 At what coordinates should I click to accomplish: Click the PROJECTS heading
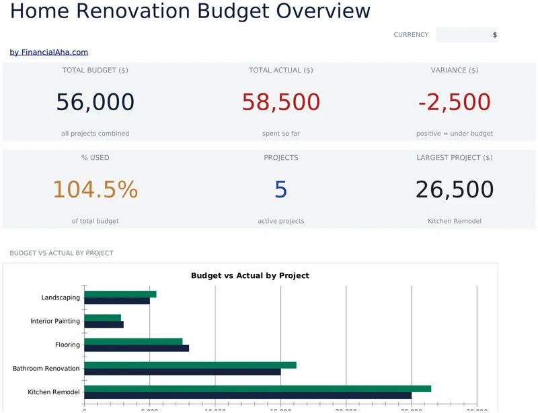(x=280, y=158)
